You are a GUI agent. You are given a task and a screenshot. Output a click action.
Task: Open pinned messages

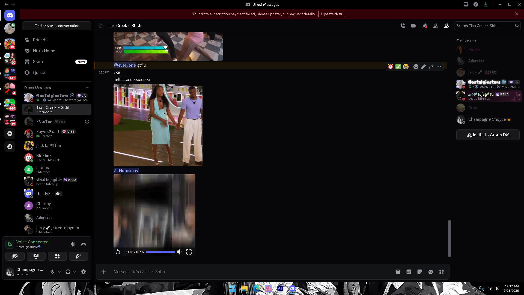tap(425, 26)
